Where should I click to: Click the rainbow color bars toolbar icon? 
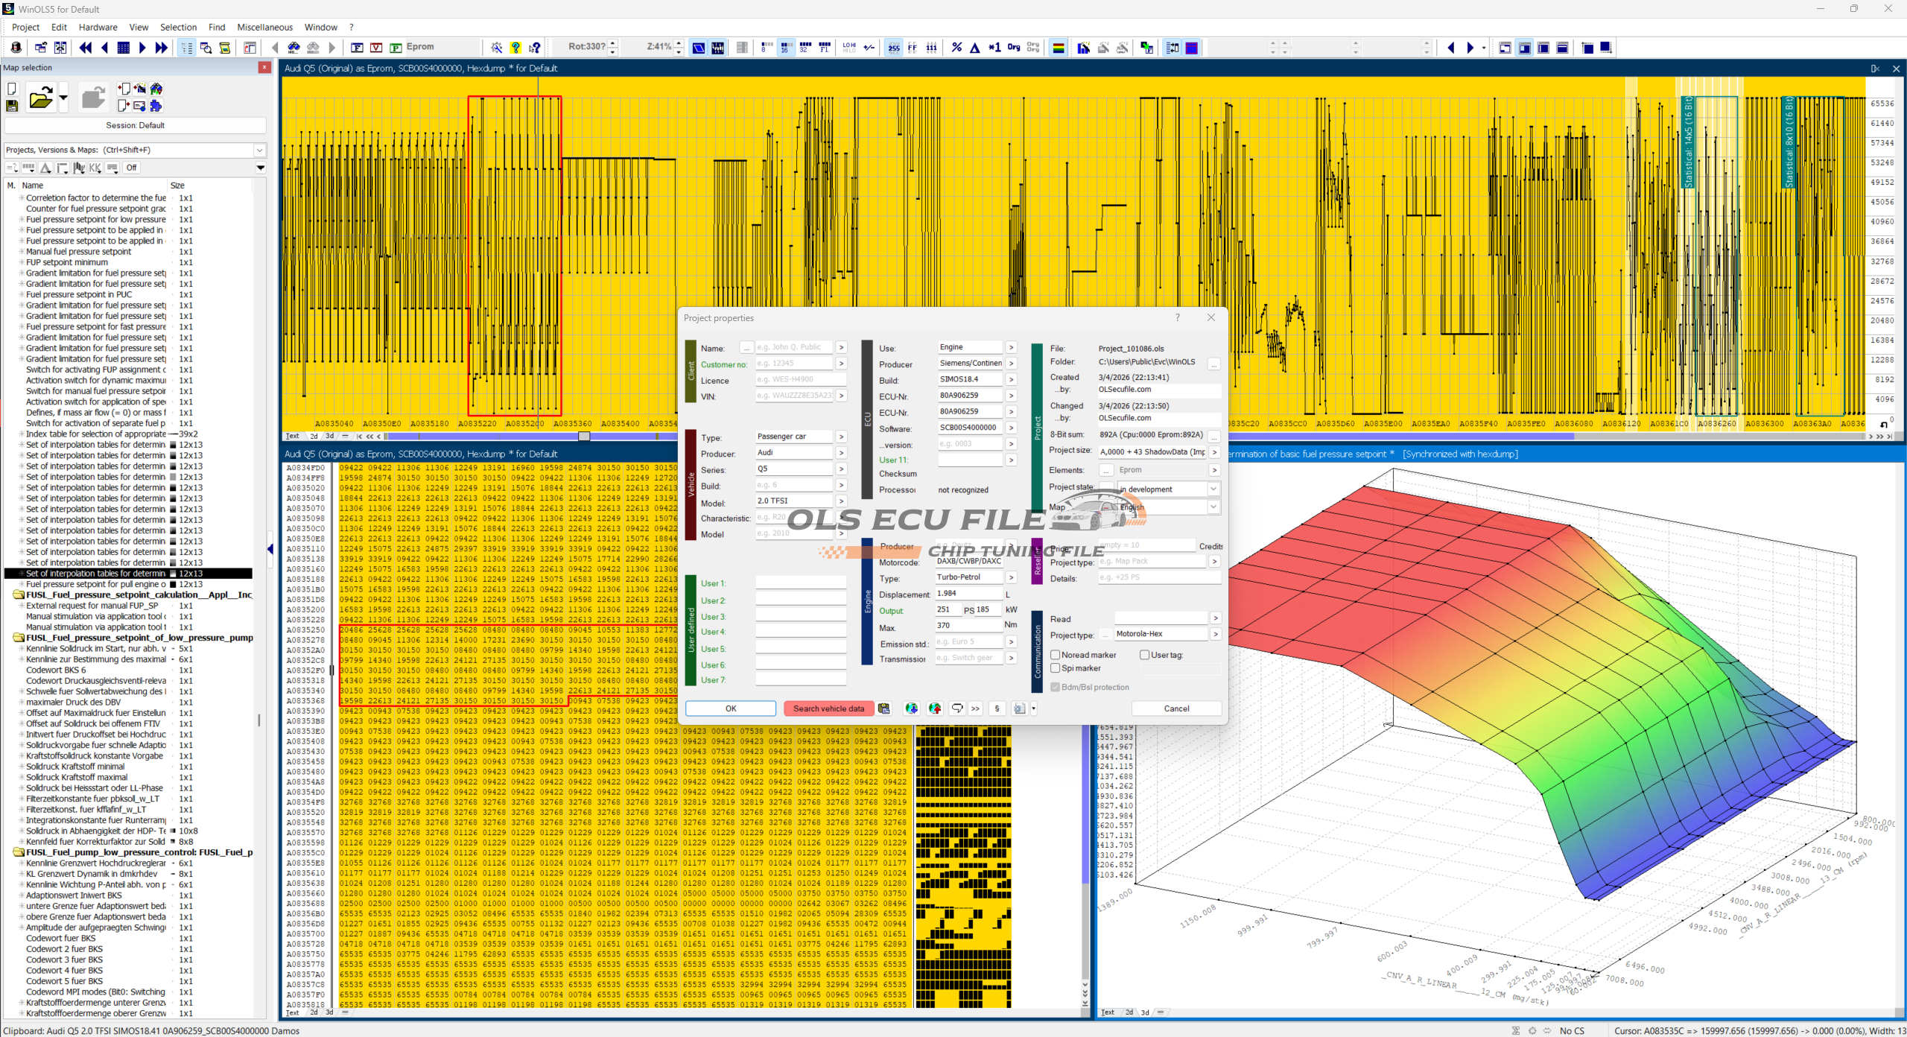(x=1058, y=48)
